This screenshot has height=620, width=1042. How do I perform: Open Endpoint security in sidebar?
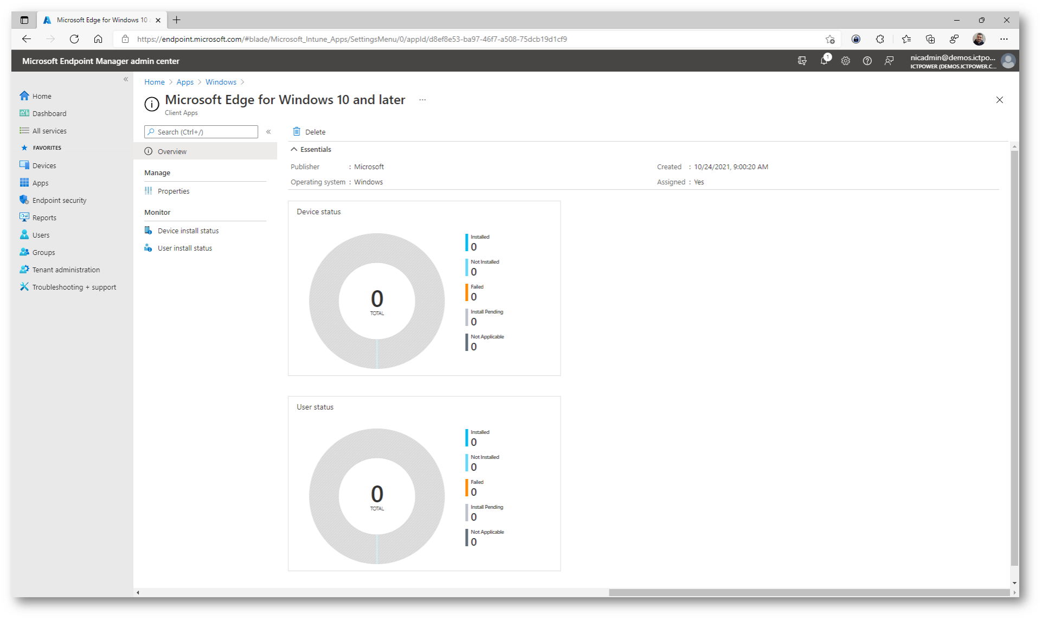(59, 200)
